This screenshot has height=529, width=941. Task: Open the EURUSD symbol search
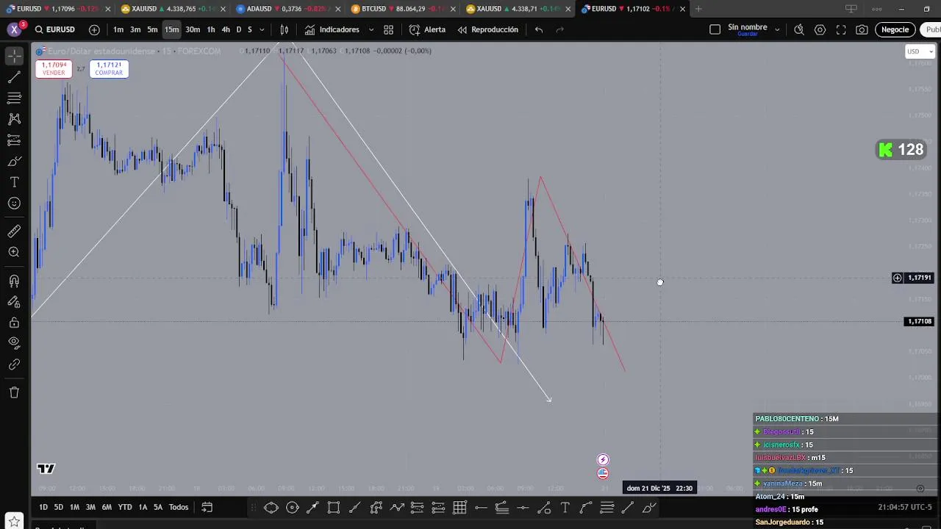click(x=54, y=29)
